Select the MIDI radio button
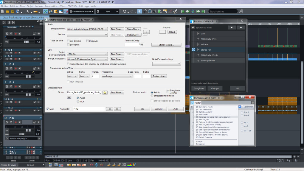Image resolution: width=304 pixels, height=171 pixels. click(78, 102)
